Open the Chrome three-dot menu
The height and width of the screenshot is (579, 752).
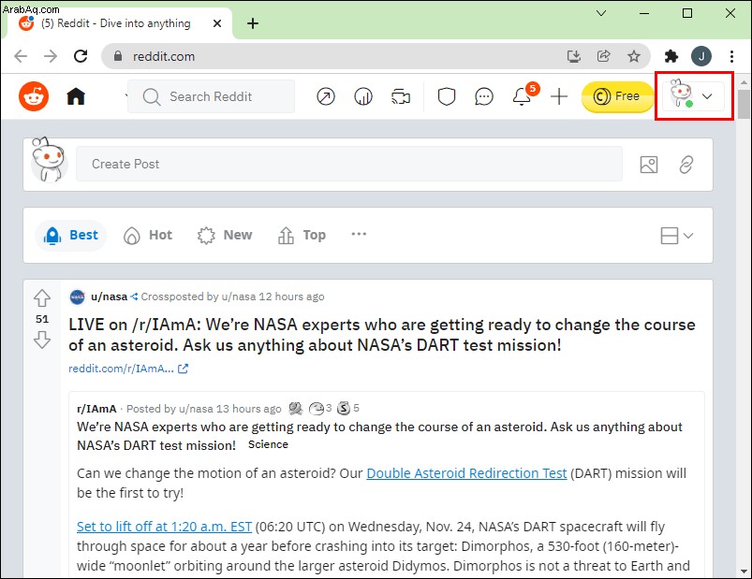click(x=731, y=56)
